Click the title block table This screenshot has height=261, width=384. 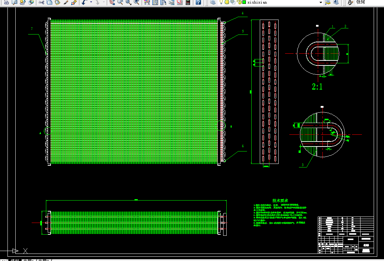point(346,235)
